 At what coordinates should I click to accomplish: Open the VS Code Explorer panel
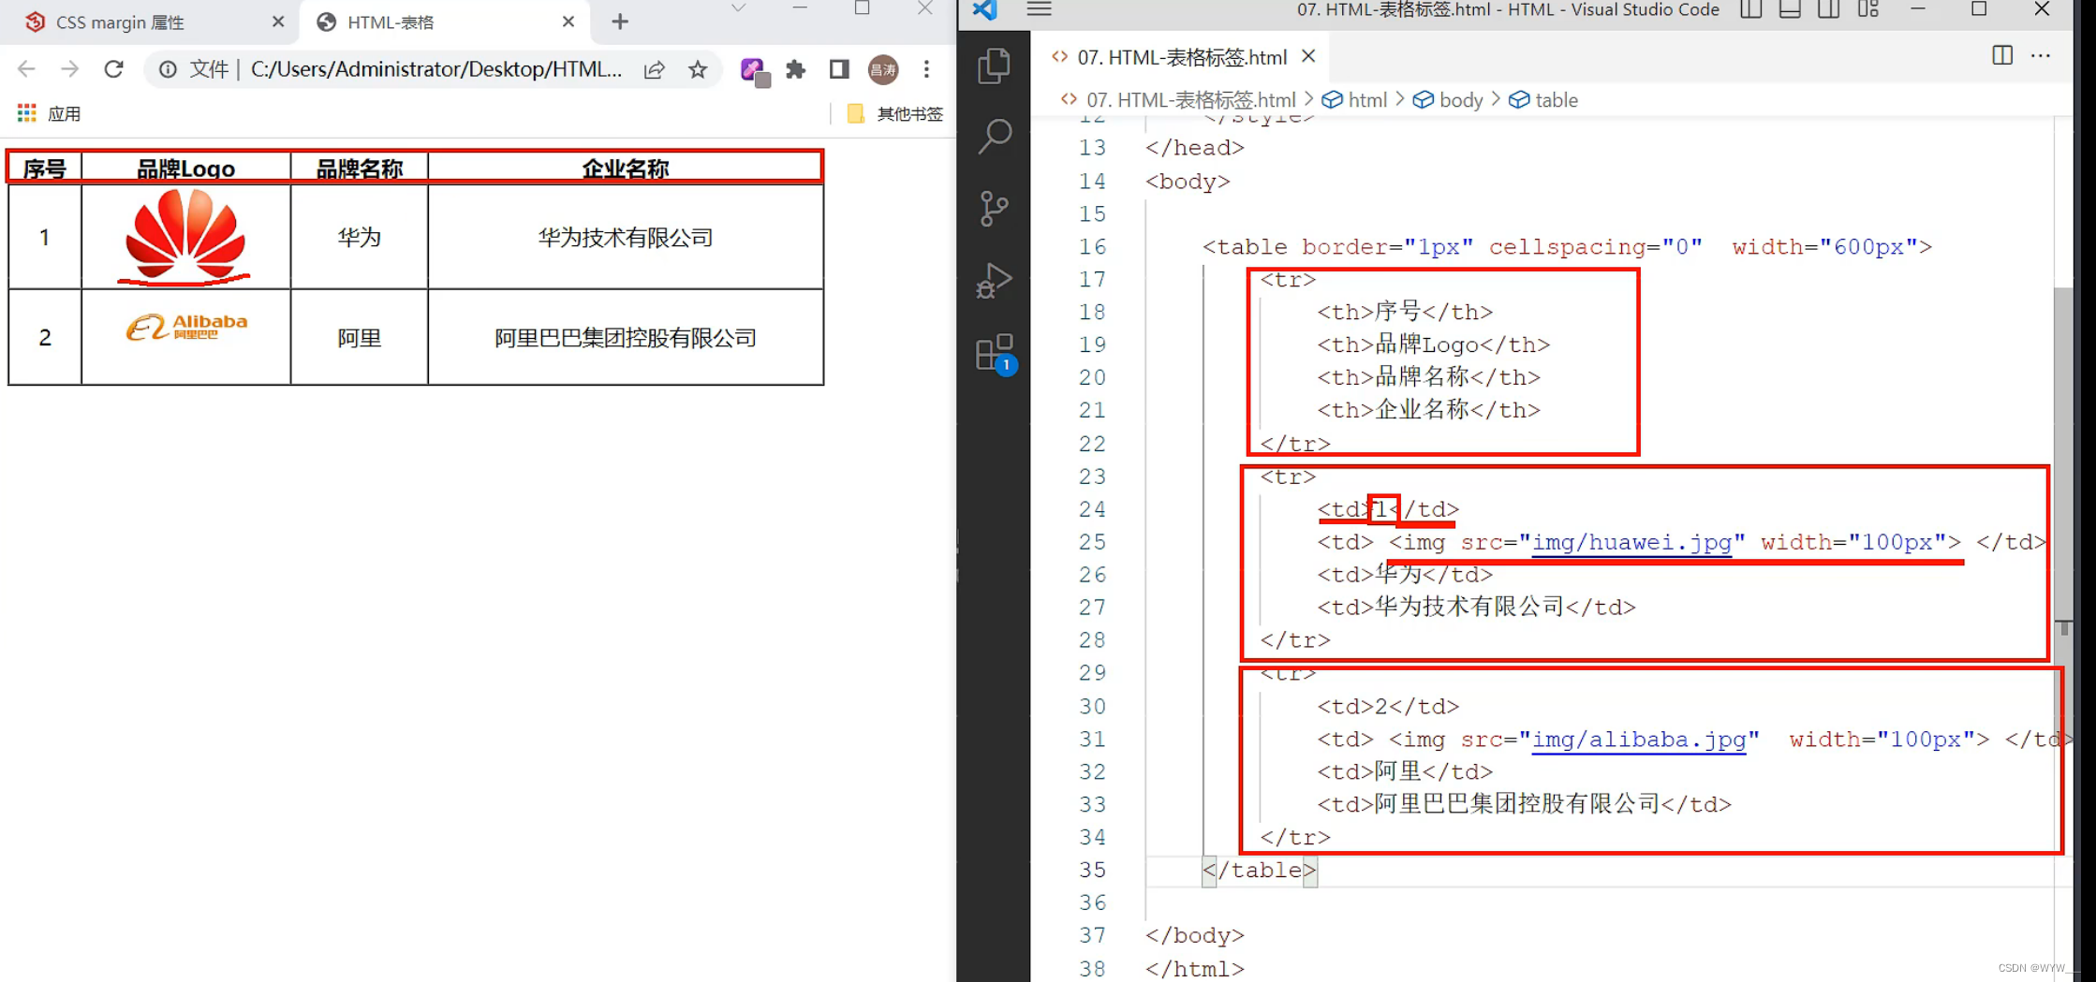coord(994,66)
